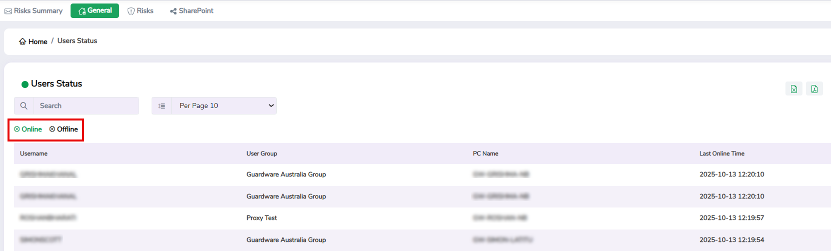Click the PDF export icon
This screenshot has height=251, width=831.
(x=814, y=89)
